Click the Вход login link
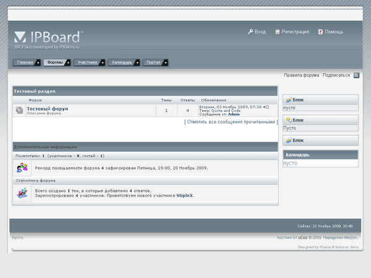The height and width of the screenshot is (278, 371). pos(260,32)
